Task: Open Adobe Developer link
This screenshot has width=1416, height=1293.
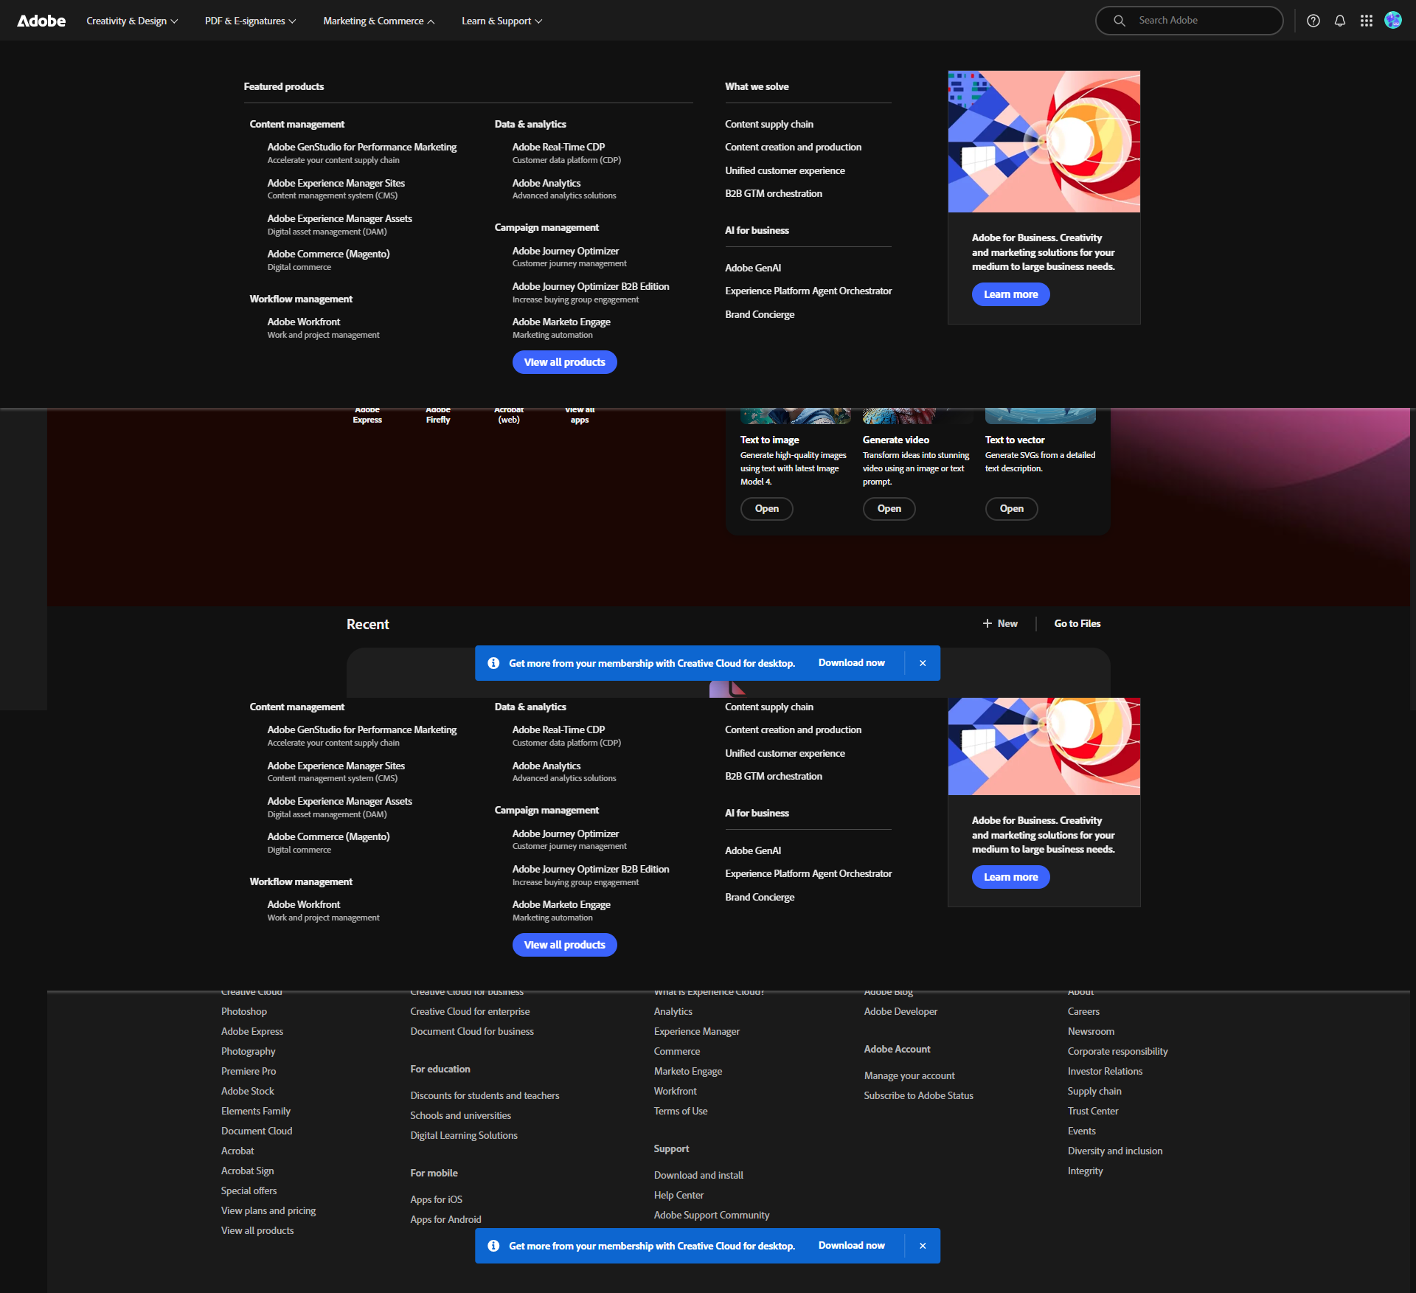Action: pyautogui.click(x=901, y=1011)
